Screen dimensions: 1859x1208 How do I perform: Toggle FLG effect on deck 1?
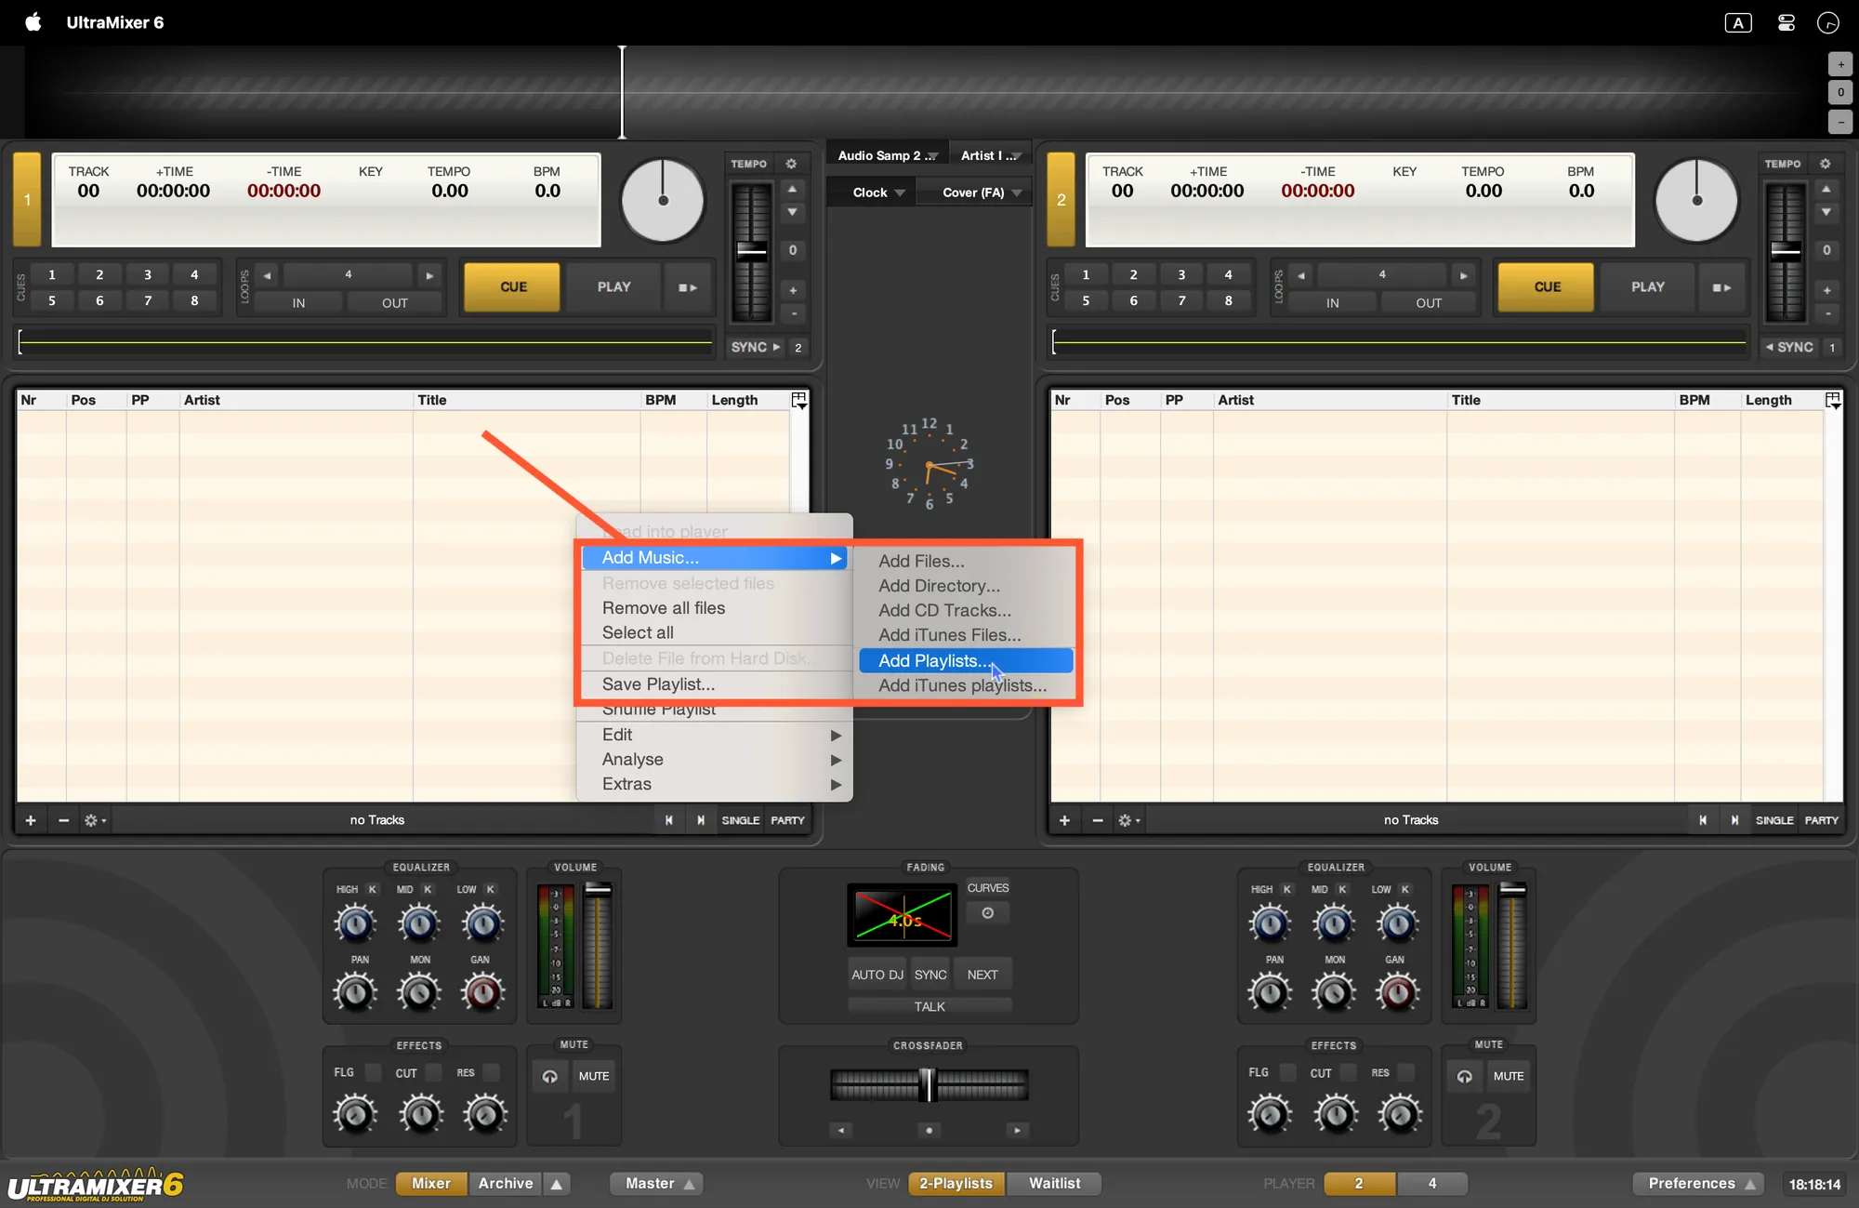(x=373, y=1072)
